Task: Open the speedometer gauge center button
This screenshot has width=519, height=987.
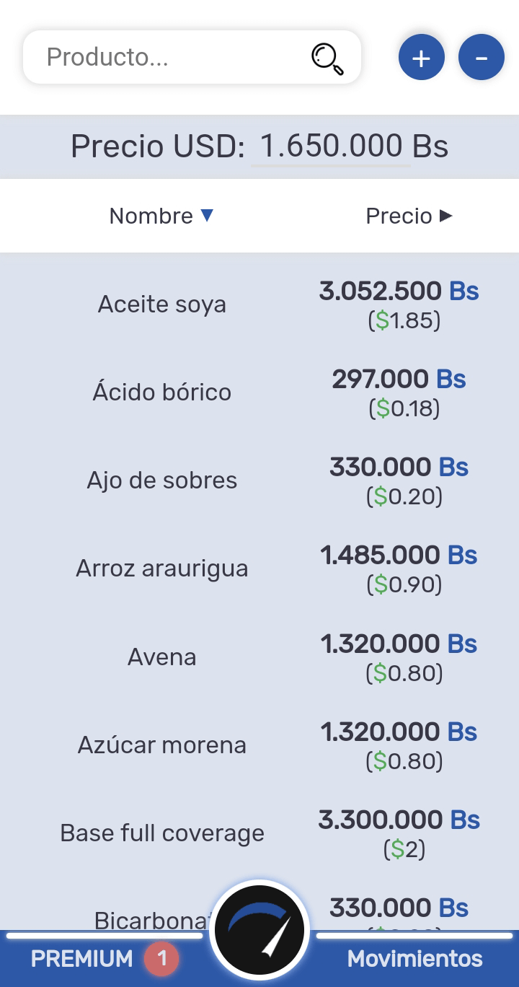Action: pos(259,931)
